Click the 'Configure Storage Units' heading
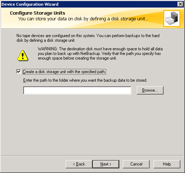 [37, 13]
